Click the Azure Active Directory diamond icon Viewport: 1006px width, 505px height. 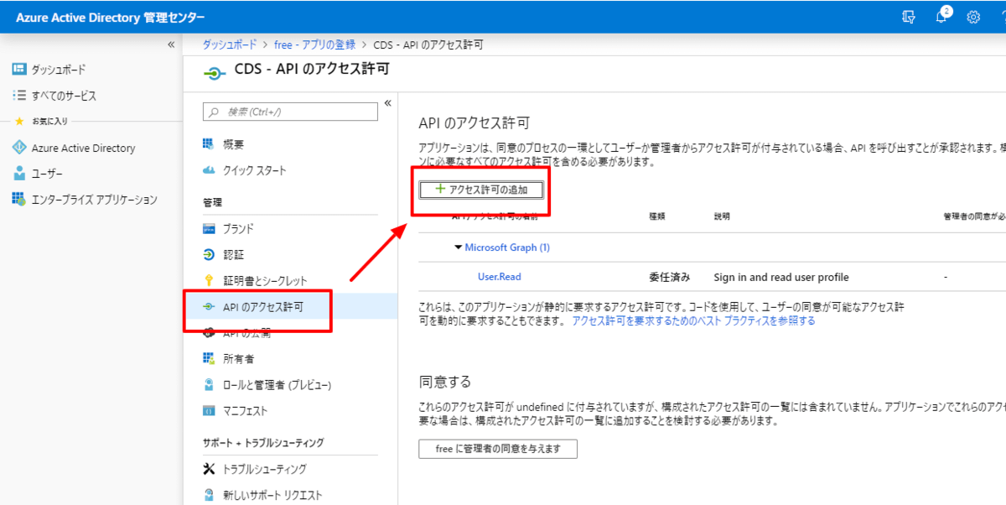click(x=18, y=148)
